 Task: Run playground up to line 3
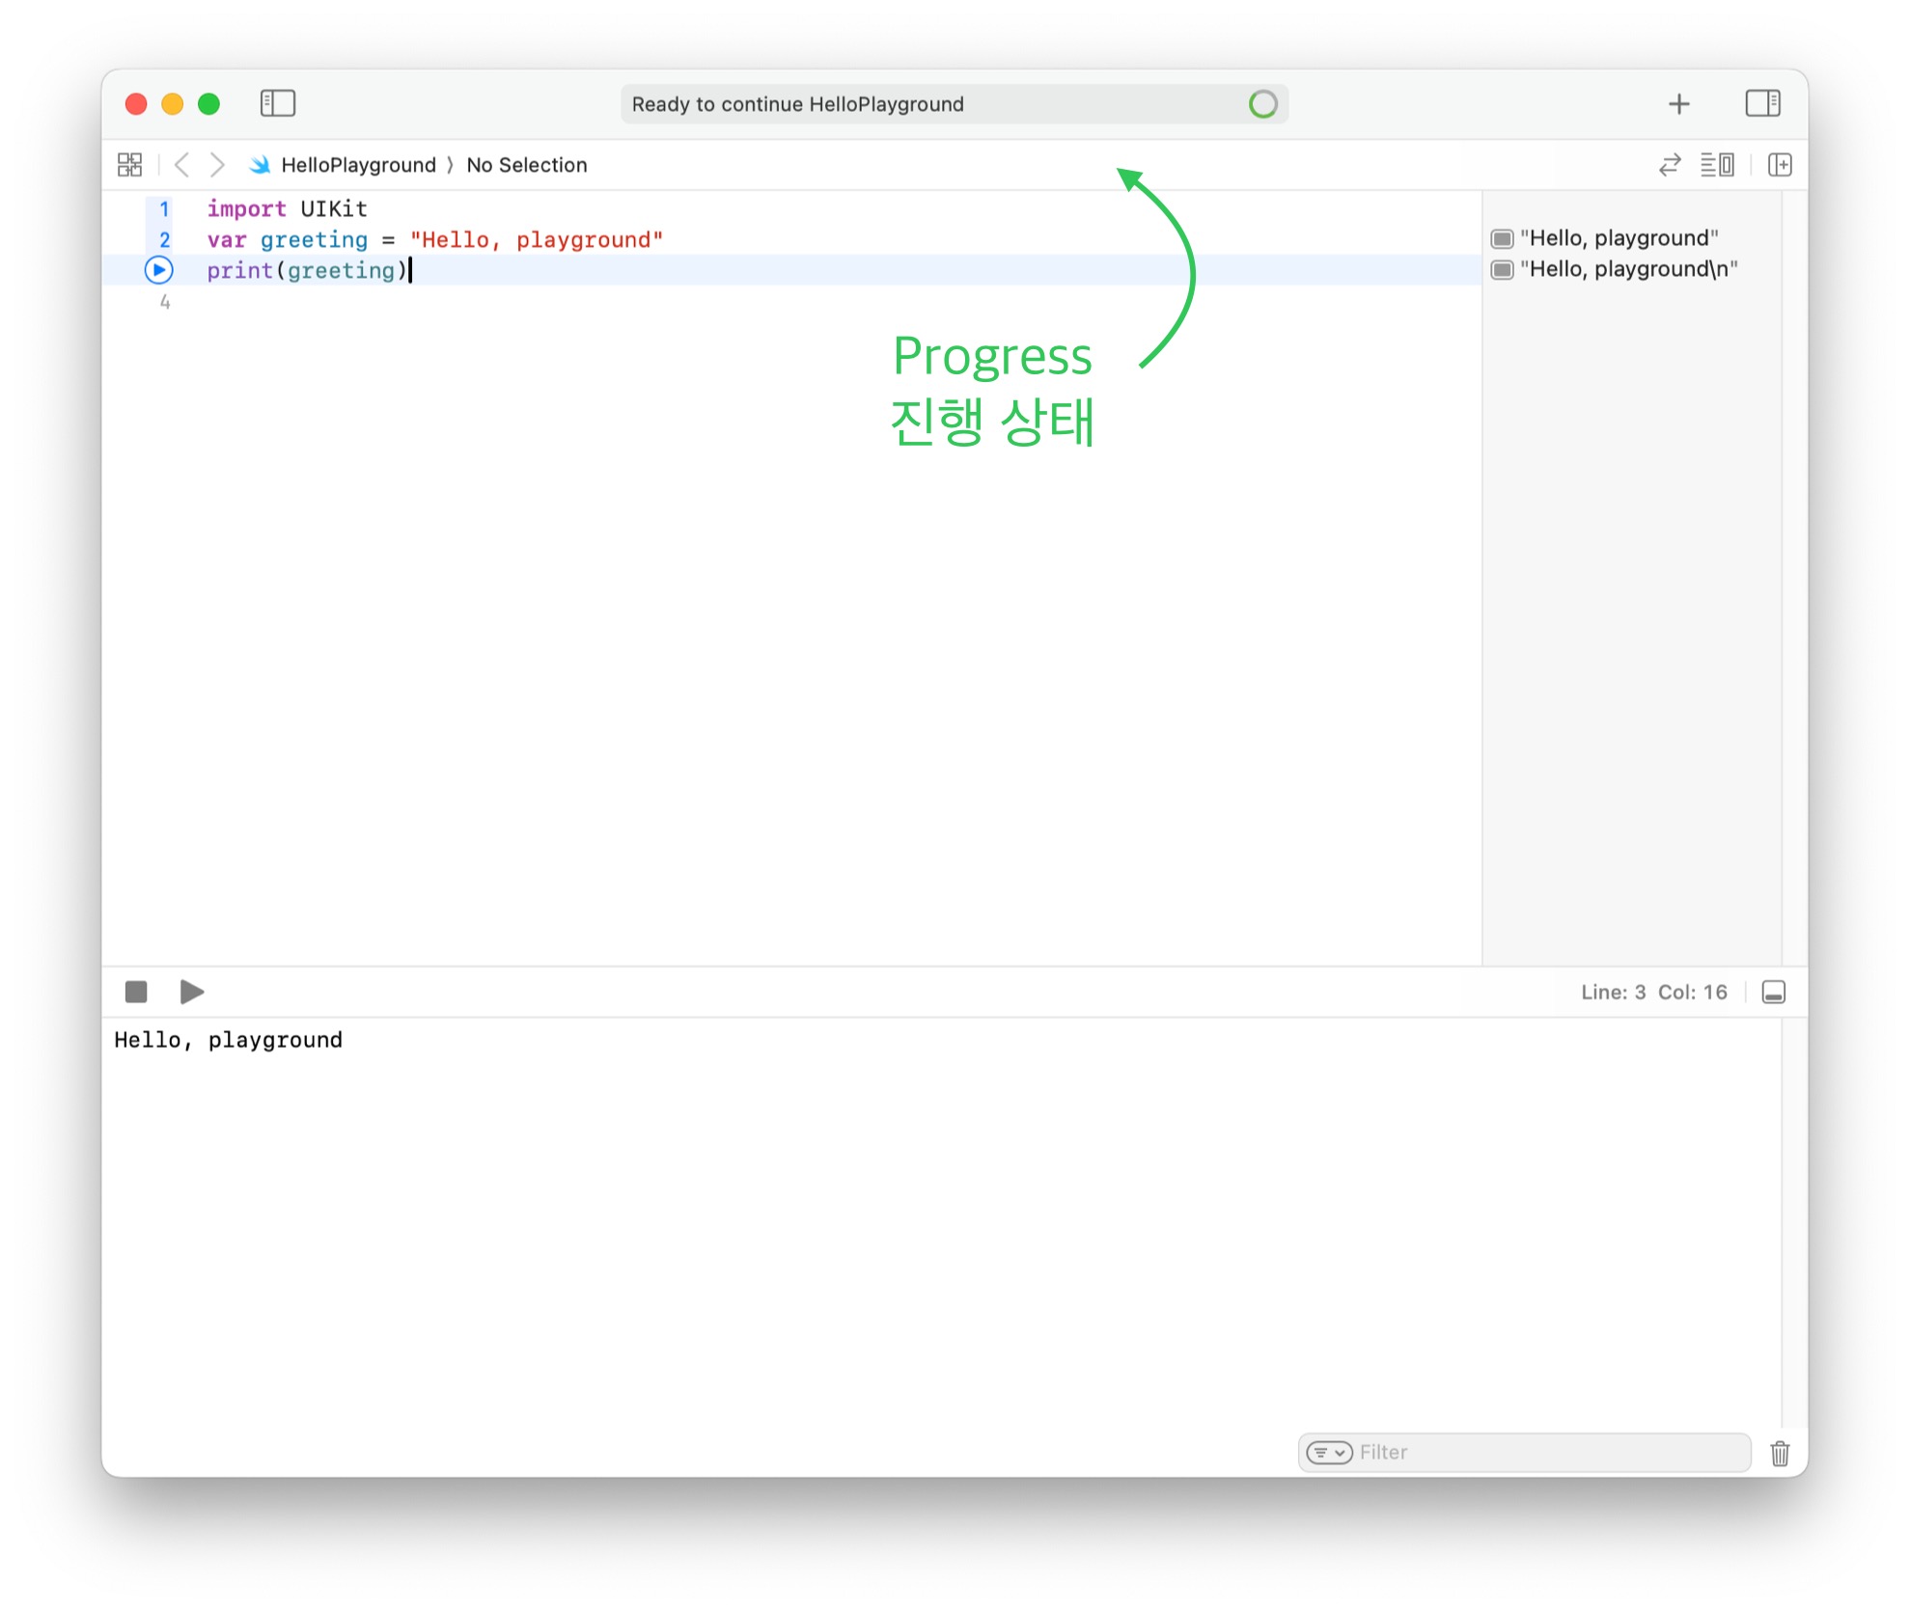159,270
